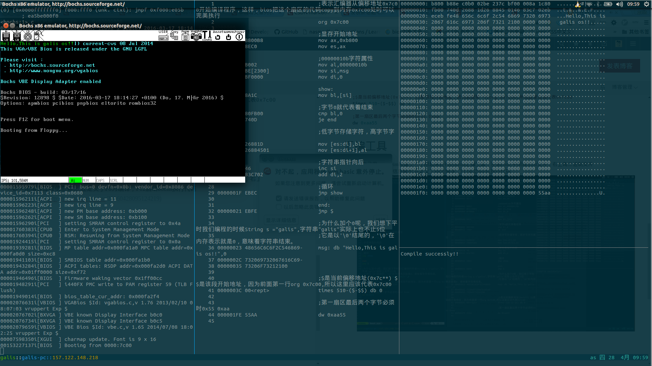The image size is (652, 366).
Task: Click the 'Compile successly!!' terminal output
Action: 430,254
